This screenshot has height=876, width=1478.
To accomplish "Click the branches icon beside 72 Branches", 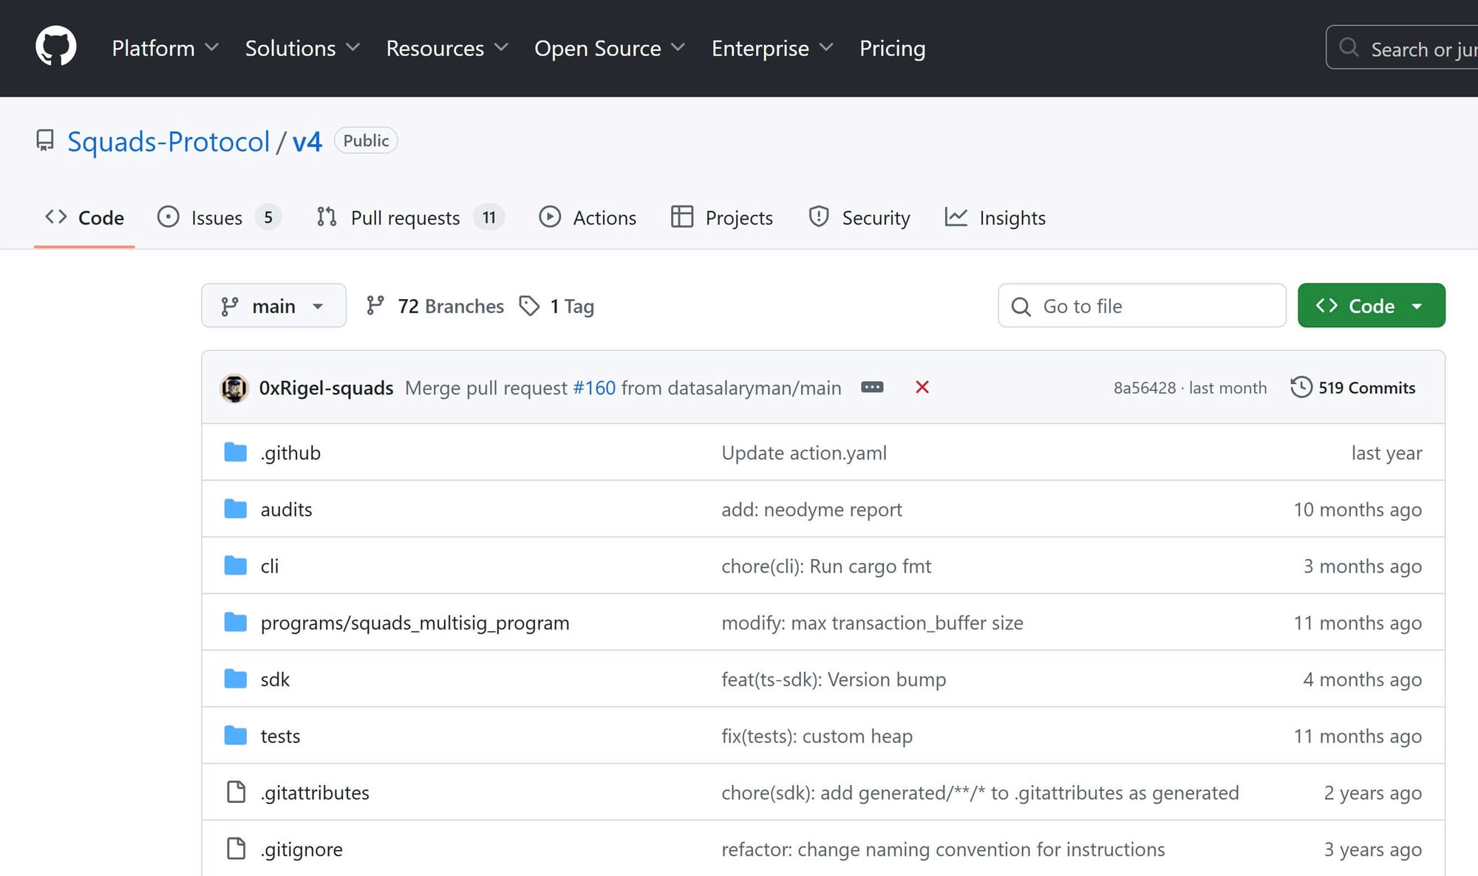I will pos(375,305).
